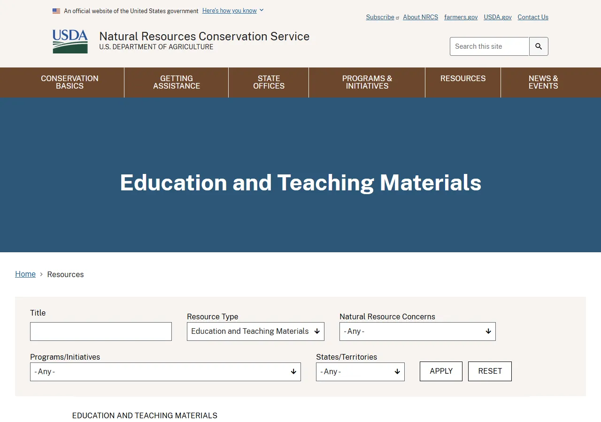Follow the Contact Us link

[x=532, y=17]
